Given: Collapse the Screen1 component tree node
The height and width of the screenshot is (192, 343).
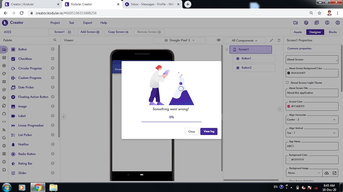Looking at the screenshot, I should click(227, 49).
